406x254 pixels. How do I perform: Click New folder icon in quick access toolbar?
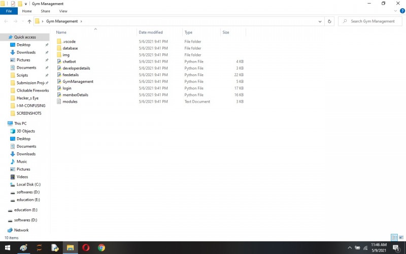point(20,4)
